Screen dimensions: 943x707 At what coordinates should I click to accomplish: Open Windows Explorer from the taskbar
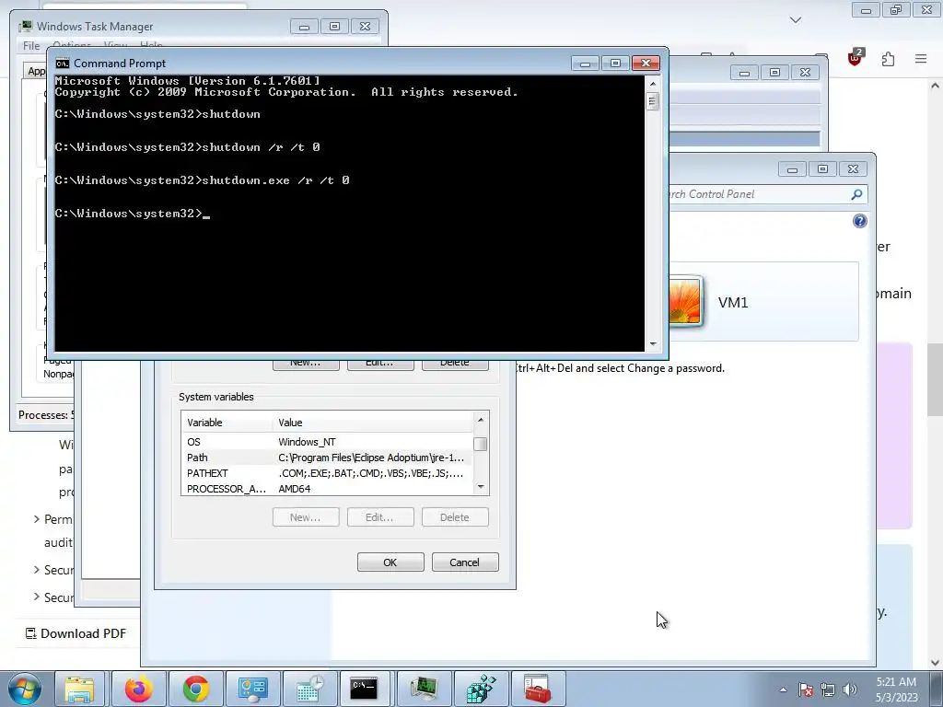[79, 689]
